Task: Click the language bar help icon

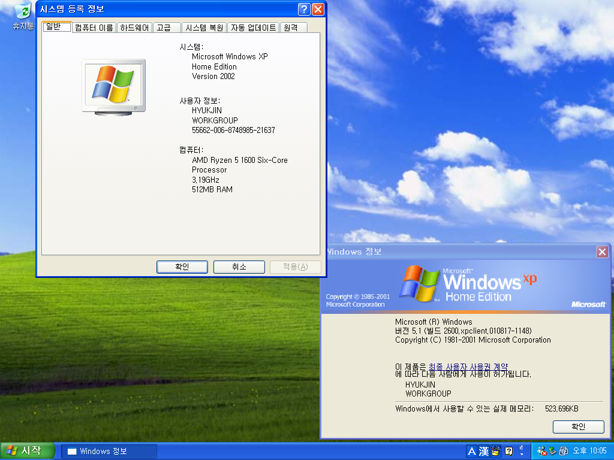Action: [x=508, y=451]
